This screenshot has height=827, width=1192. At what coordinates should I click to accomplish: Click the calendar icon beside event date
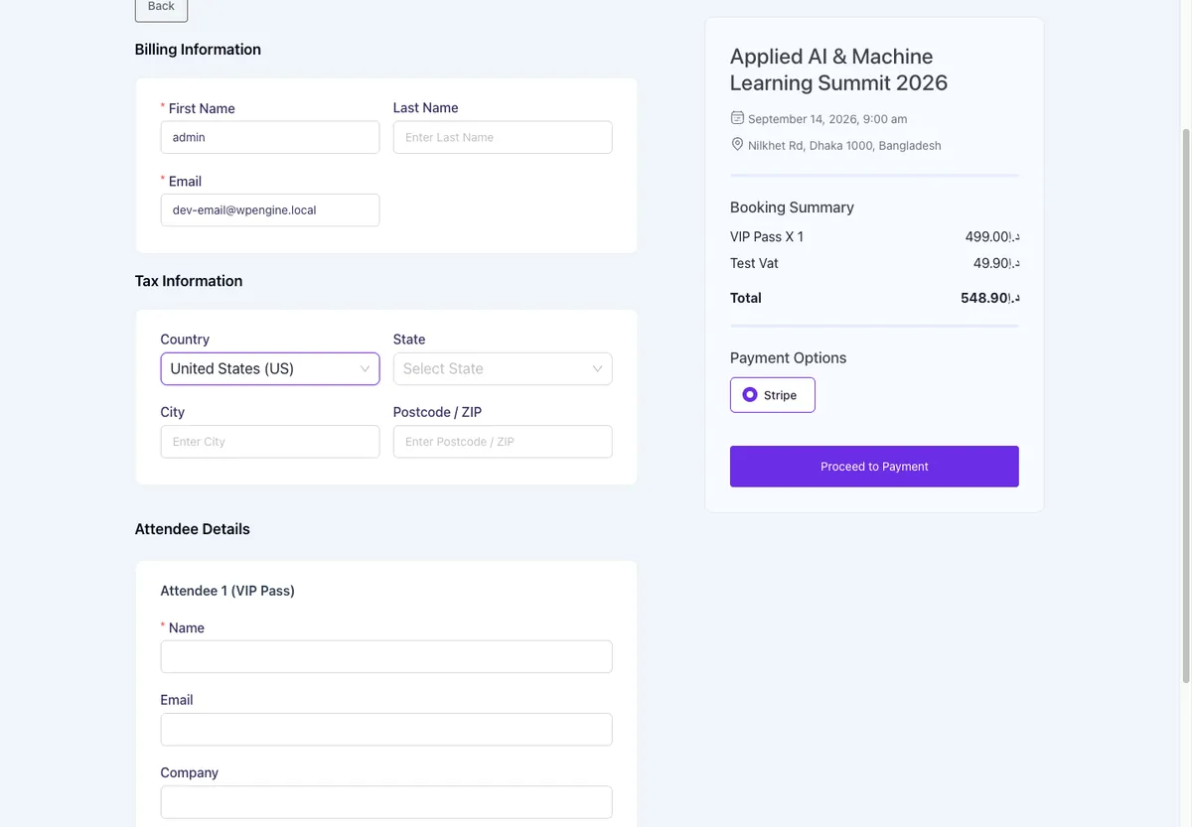[737, 117]
